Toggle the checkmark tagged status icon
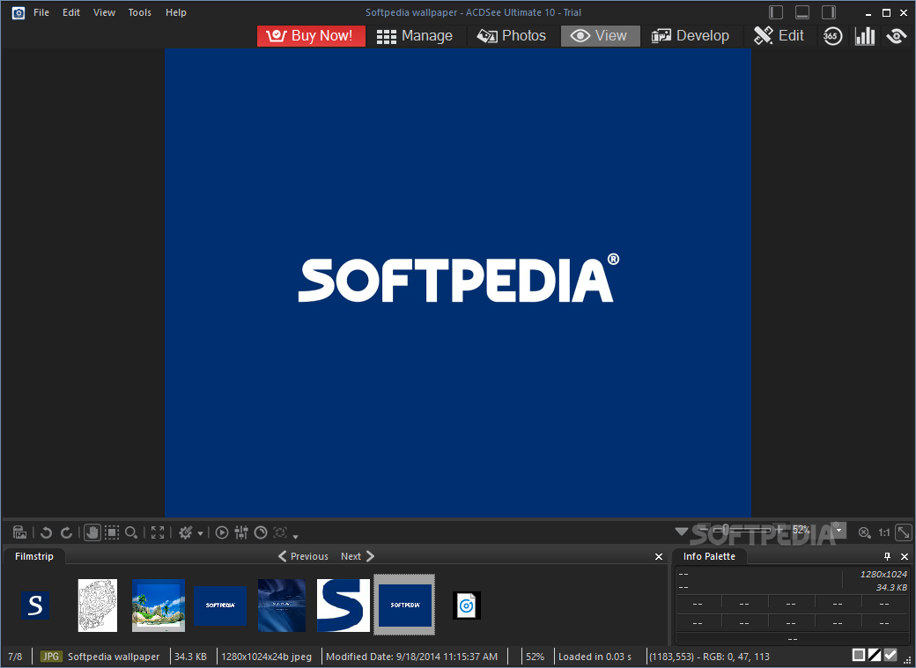 890,655
